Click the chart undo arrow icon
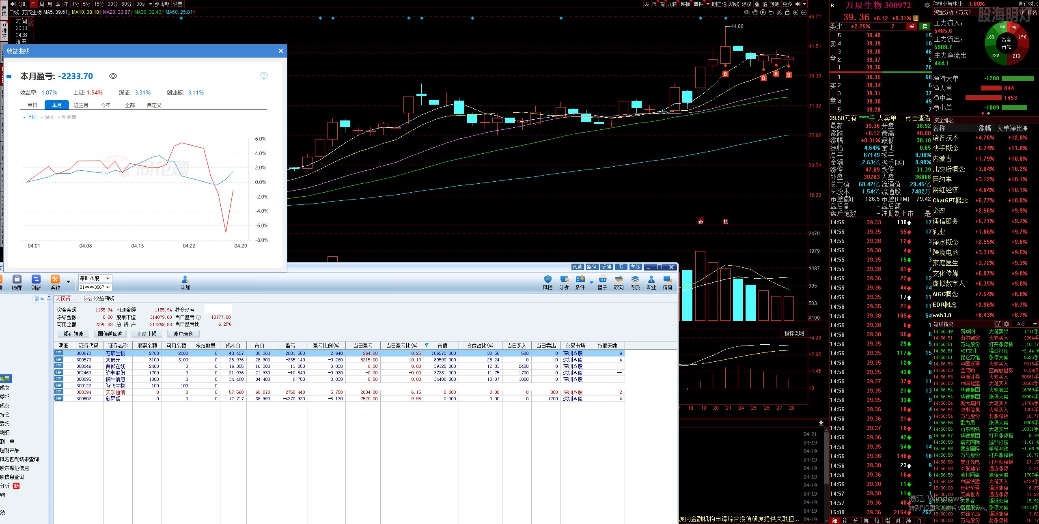The image size is (1039, 524). coord(771,12)
